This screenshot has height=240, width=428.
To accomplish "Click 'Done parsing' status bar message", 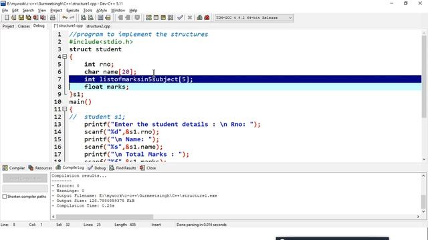I will 201,225.
